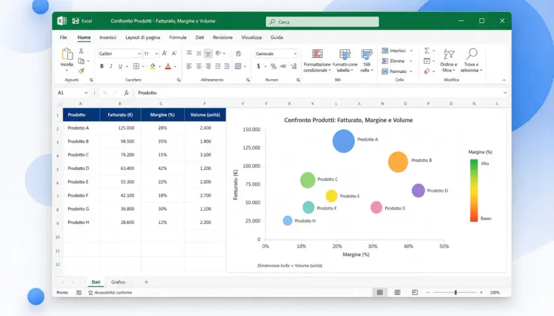Open Formatta come tabella menu
This screenshot has height=316, width=554.
tap(345, 61)
